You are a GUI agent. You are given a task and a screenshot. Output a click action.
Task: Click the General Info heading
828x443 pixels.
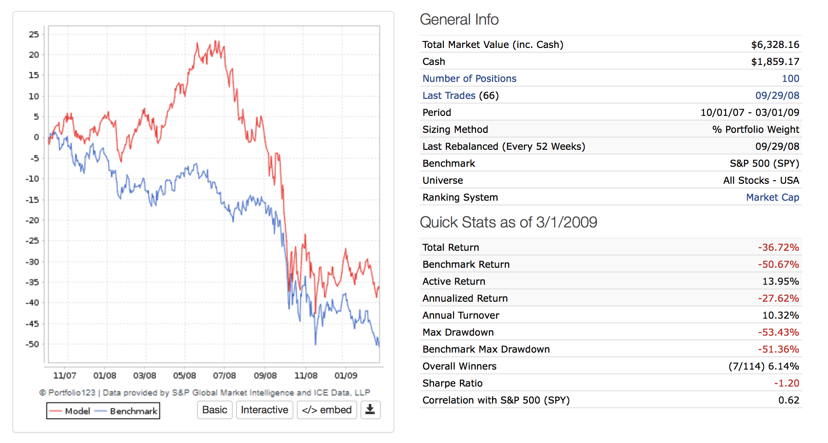(459, 20)
